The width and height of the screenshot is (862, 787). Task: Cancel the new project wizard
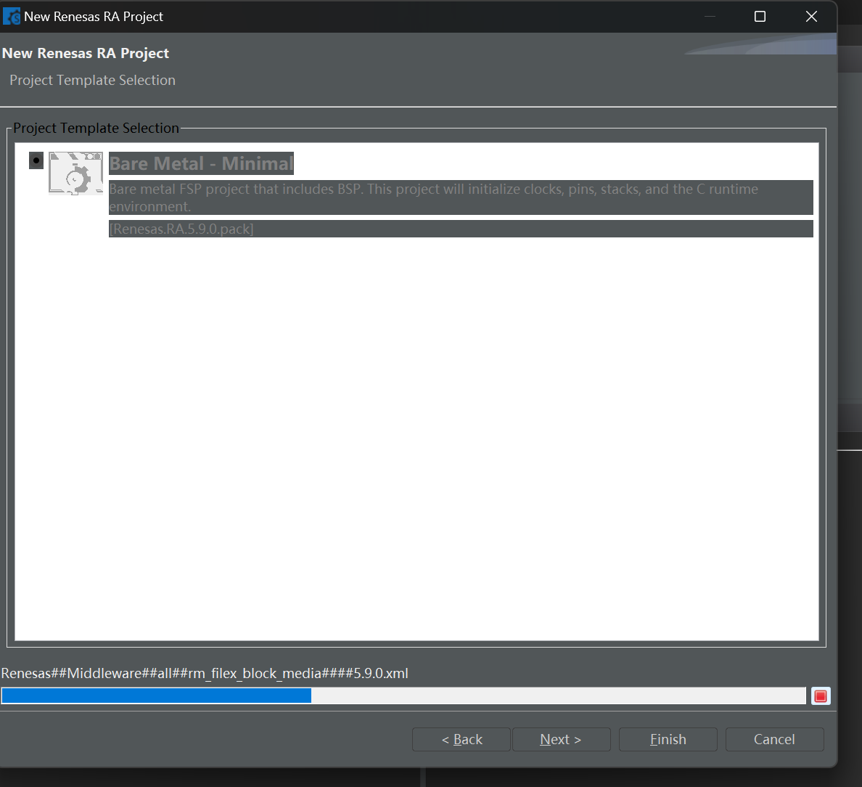(775, 739)
